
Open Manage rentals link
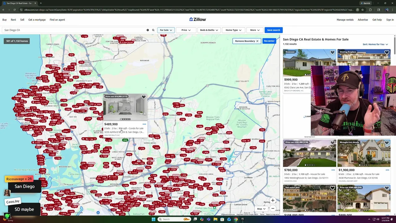pyautogui.click(x=345, y=20)
